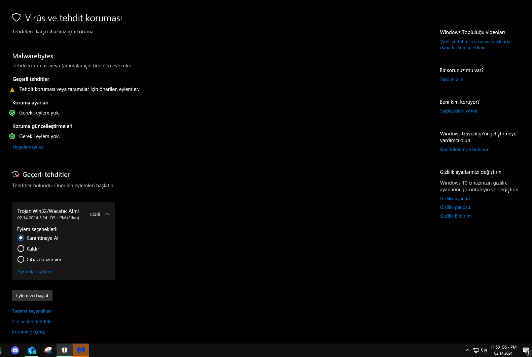Select the Karantinaya Al radio option
Viewport: 532px width, 357px height.
tap(21, 238)
